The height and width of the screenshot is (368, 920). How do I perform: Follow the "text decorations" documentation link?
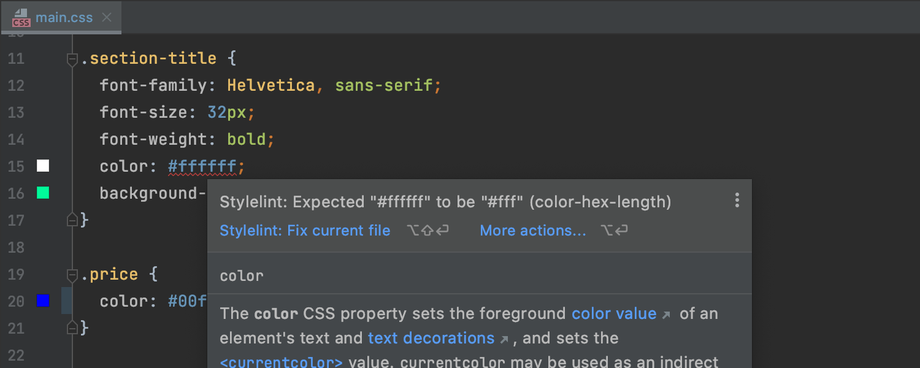(431, 339)
